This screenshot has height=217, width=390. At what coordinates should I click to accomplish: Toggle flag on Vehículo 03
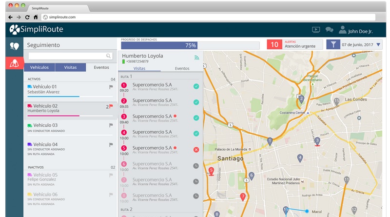click(111, 125)
